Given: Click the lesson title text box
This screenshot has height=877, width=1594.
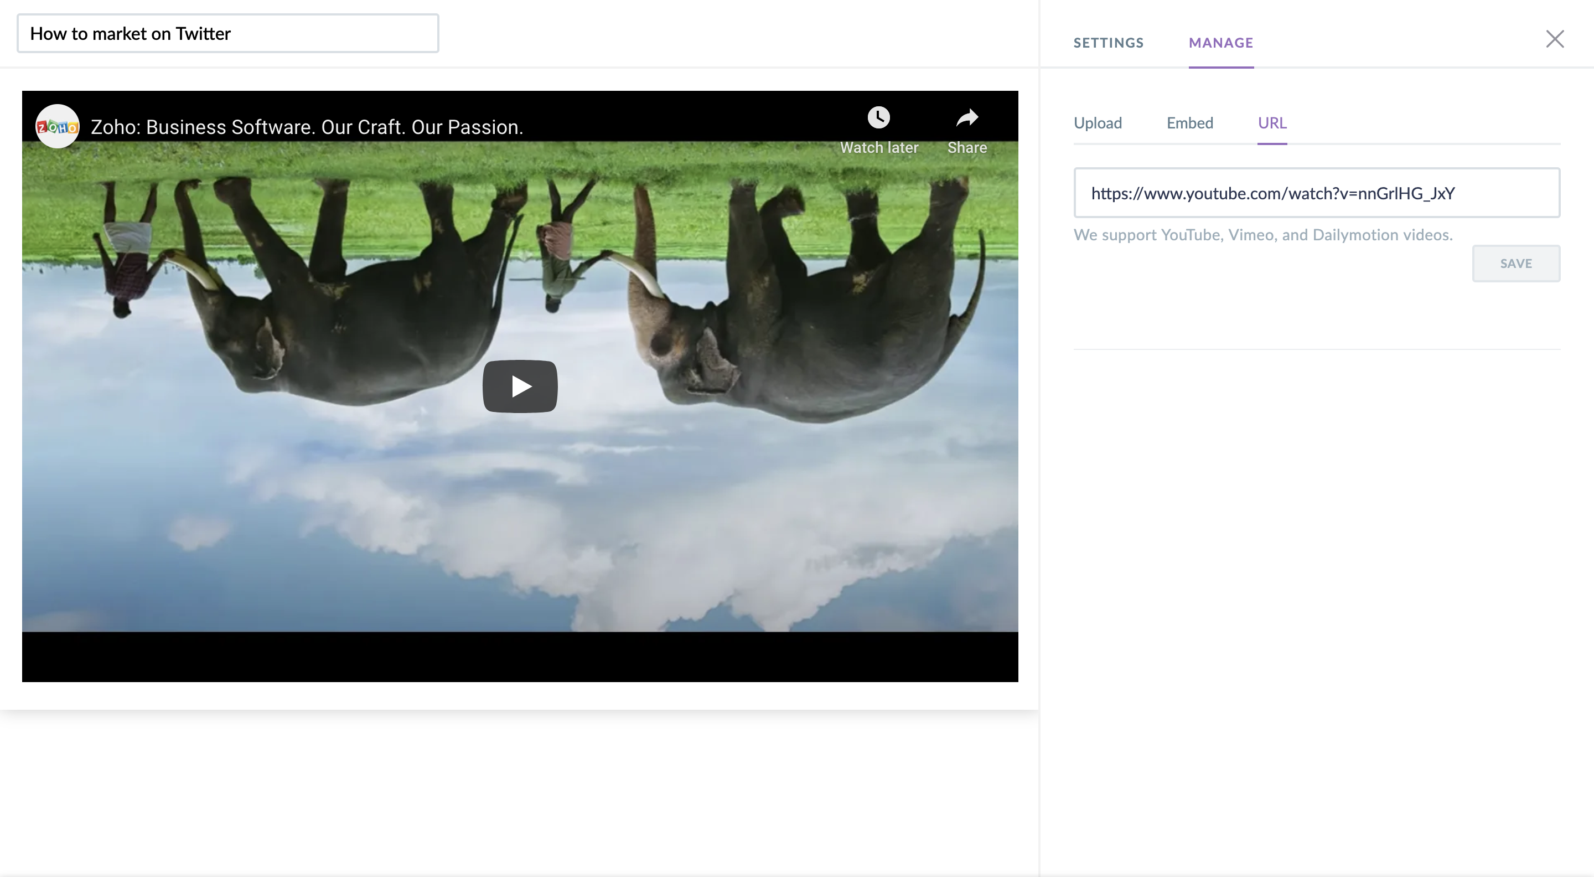Looking at the screenshot, I should [x=227, y=33].
